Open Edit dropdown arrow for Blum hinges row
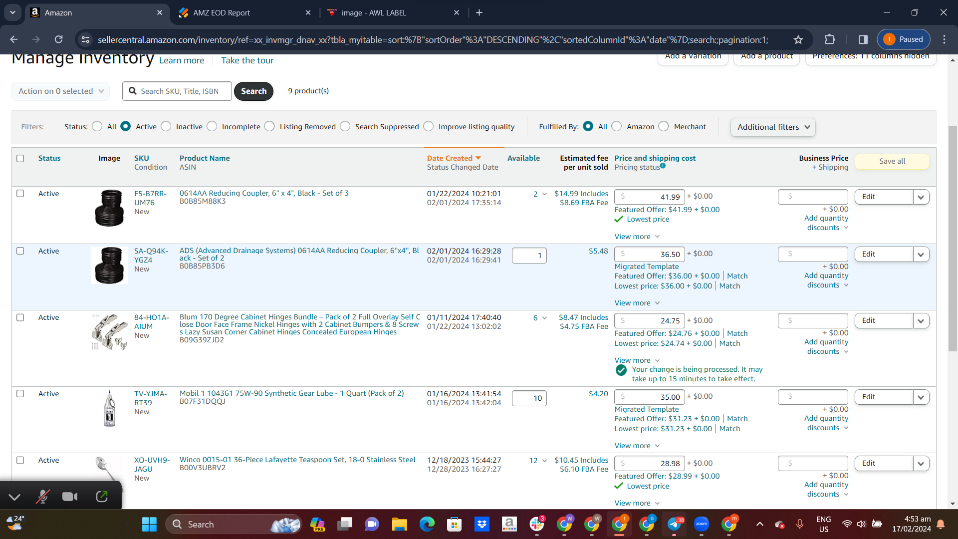The image size is (958, 539). click(921, 321)
